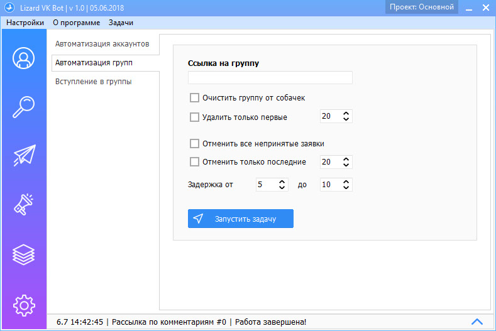Open the "Настройки" menu
The width and height of the screenshot is (496, 331).
25,23
